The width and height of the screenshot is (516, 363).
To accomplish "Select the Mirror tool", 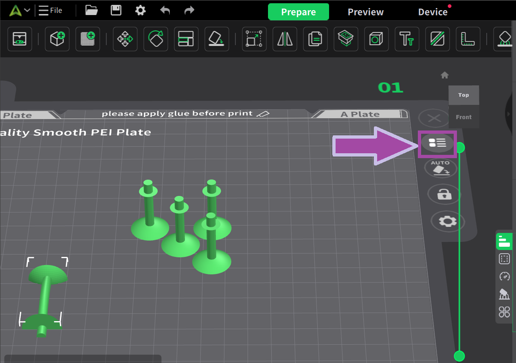I will 285,39.
